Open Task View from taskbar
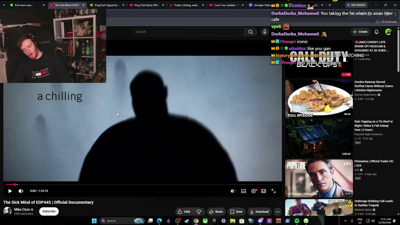Viewport: 400px width, 225px height. pyautogui.click(x=150, y=221)
